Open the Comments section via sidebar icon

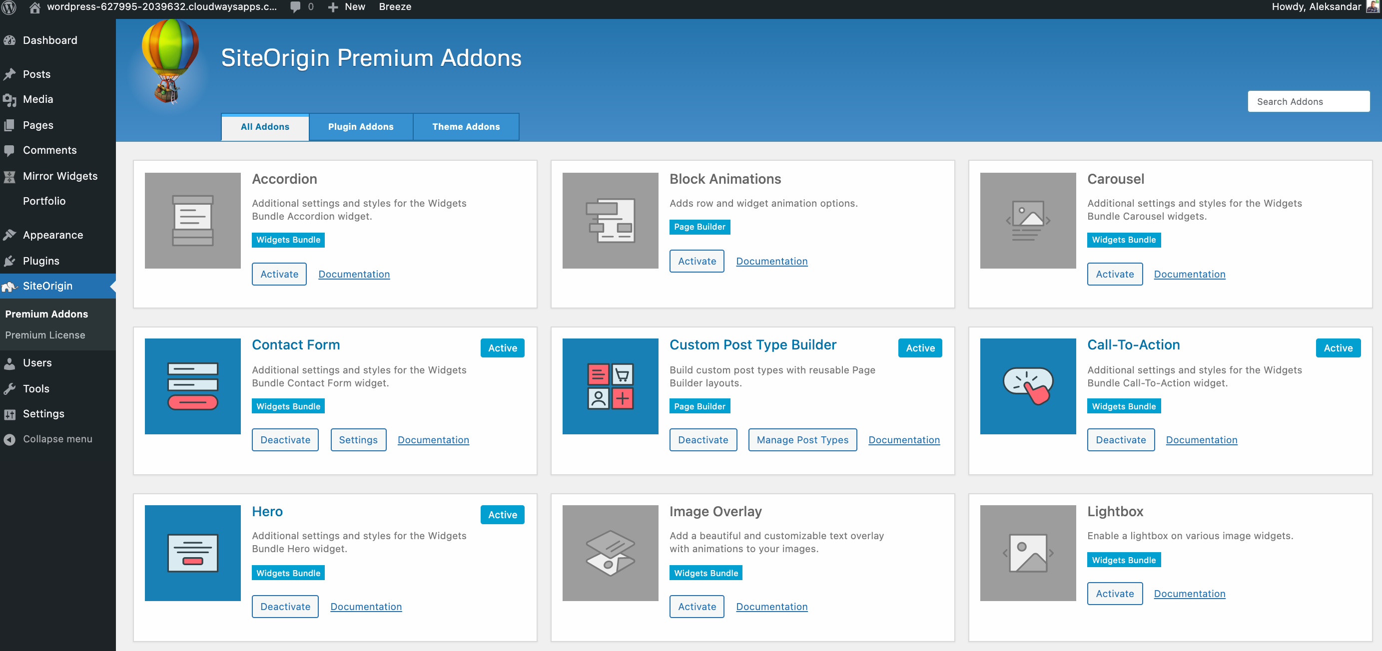pyautogui.click(x=10, y=150)
